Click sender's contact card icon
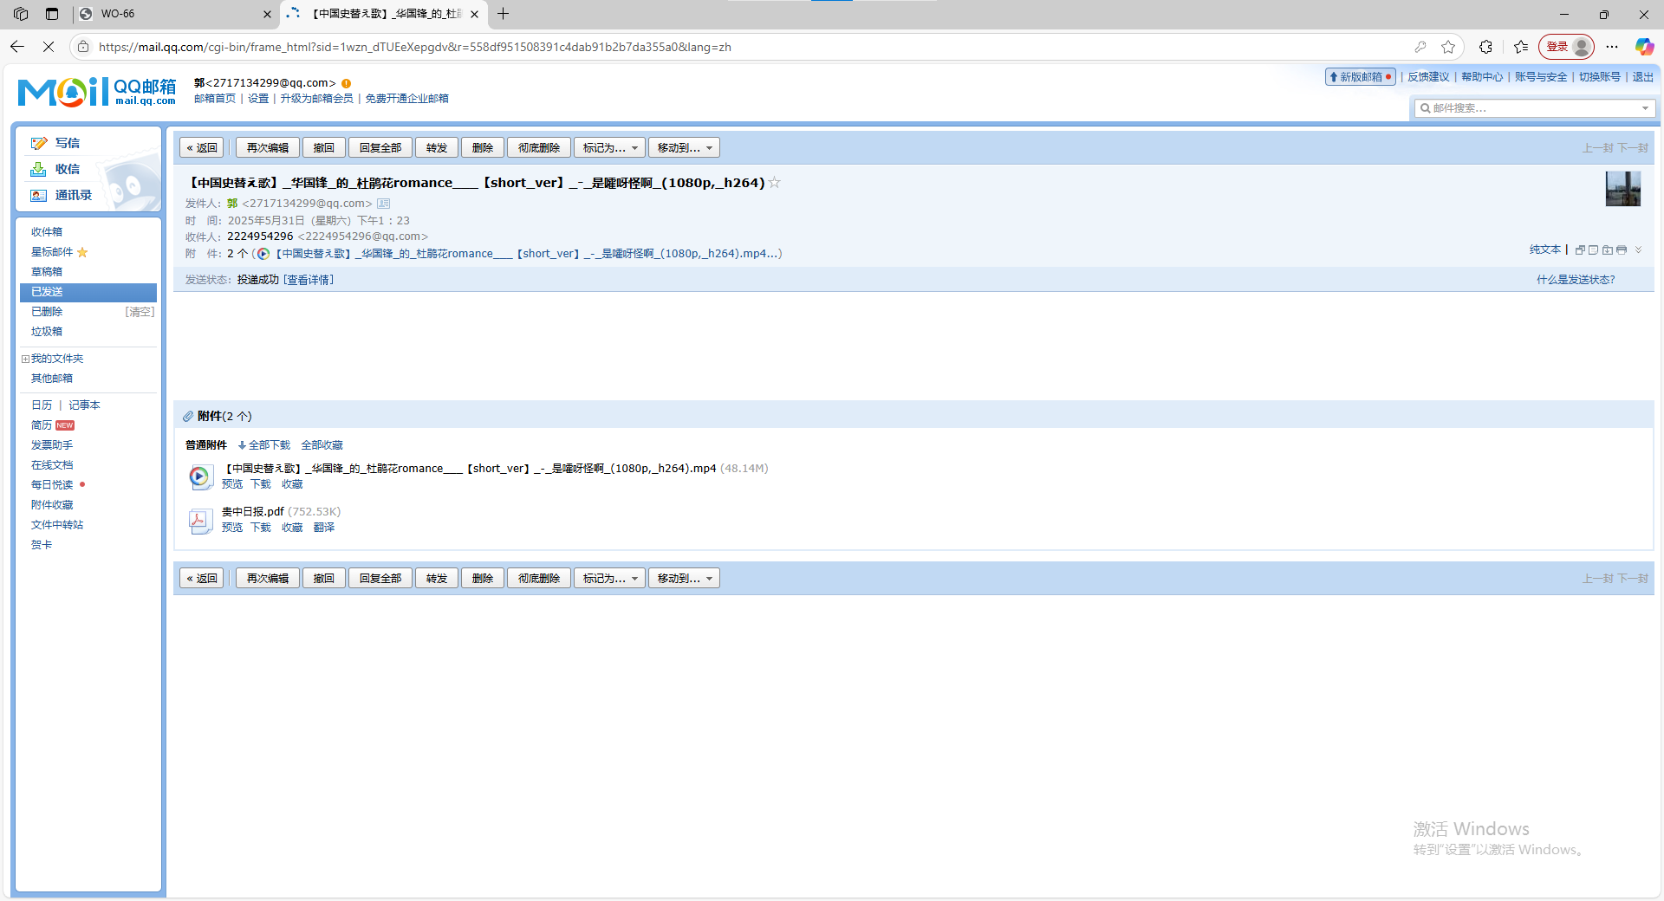The width and height of the screenshot is (1664, 901). pos(383,204)
